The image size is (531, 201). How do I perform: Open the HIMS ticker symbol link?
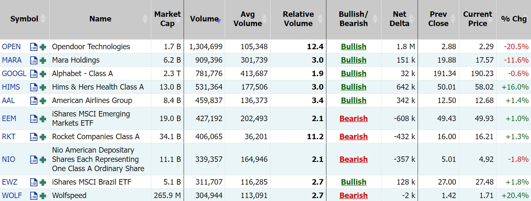11,87
